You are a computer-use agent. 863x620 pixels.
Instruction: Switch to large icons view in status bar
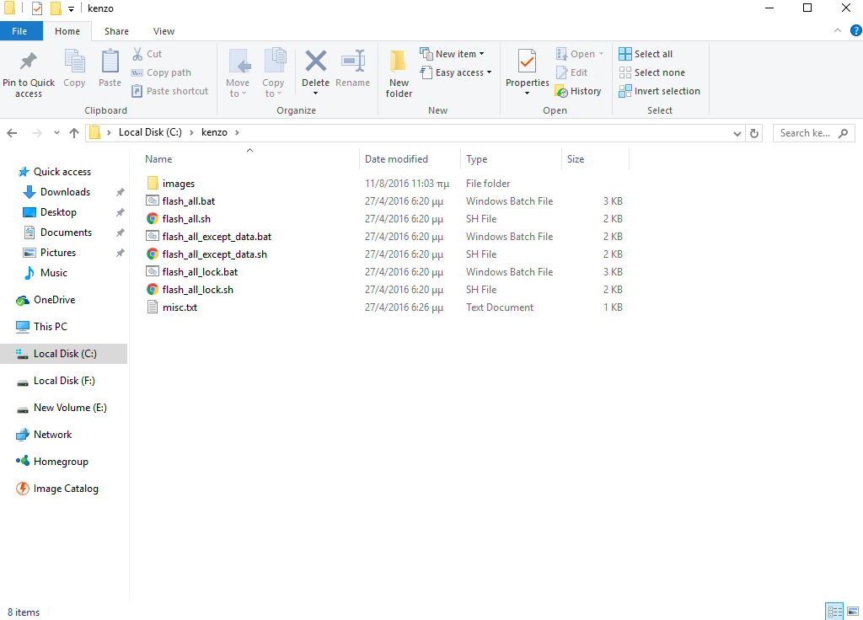[850, 612]
